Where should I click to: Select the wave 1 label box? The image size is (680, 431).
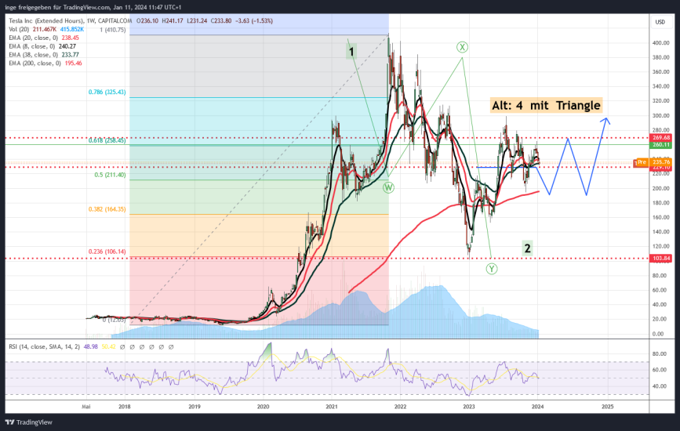pyautogui.click(x=352, y=52)
